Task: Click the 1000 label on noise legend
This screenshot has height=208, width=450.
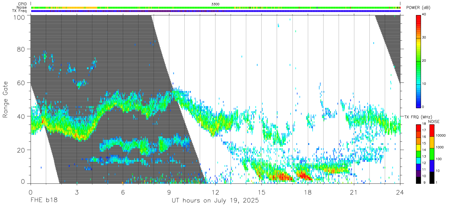Action: coord(439,147)
